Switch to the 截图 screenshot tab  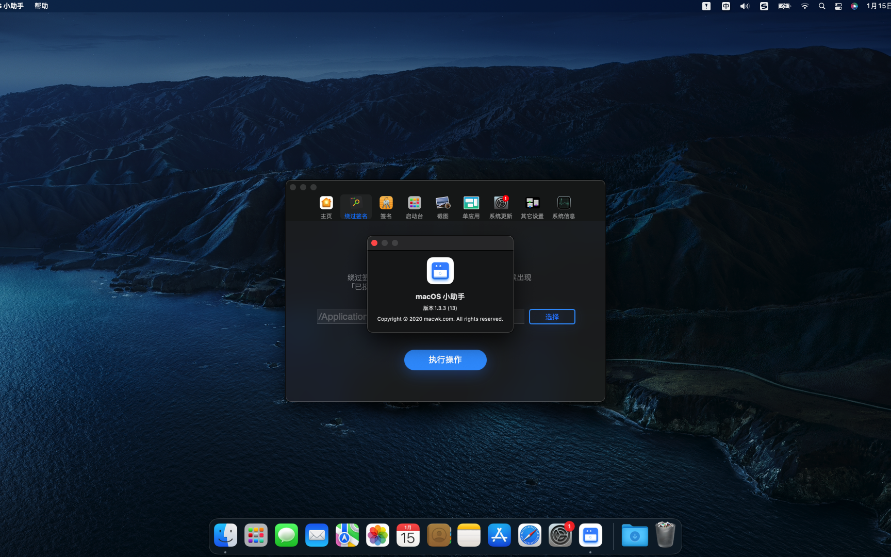(x=443, y=207)
